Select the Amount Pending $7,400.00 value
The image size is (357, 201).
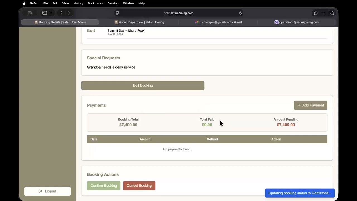tap(286, 125)
